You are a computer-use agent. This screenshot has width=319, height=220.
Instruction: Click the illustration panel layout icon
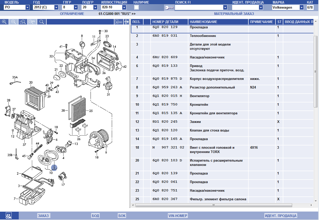tap(118, 22)
